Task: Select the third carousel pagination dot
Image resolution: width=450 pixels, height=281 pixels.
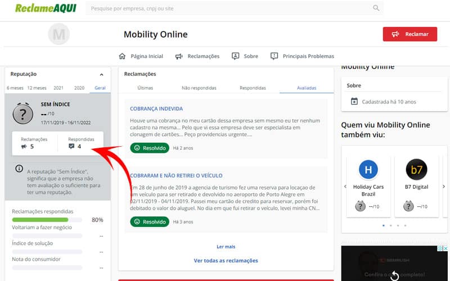Action: (x=398, y=226)
